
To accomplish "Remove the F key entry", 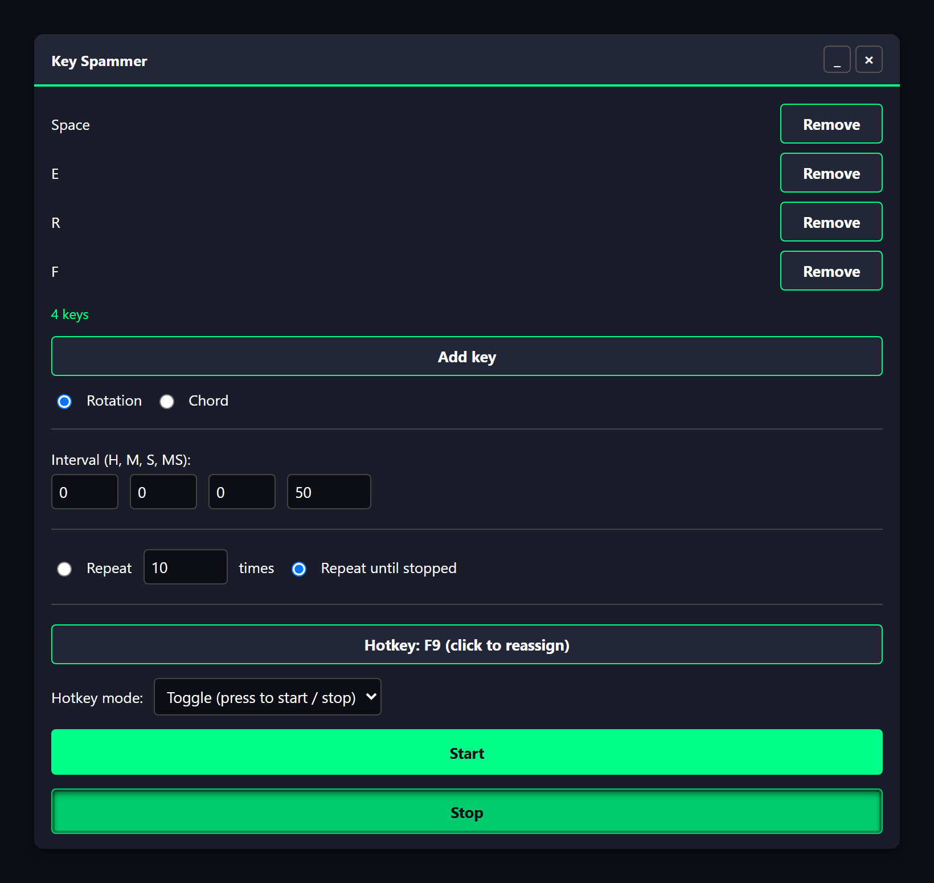I will (831, 271).
